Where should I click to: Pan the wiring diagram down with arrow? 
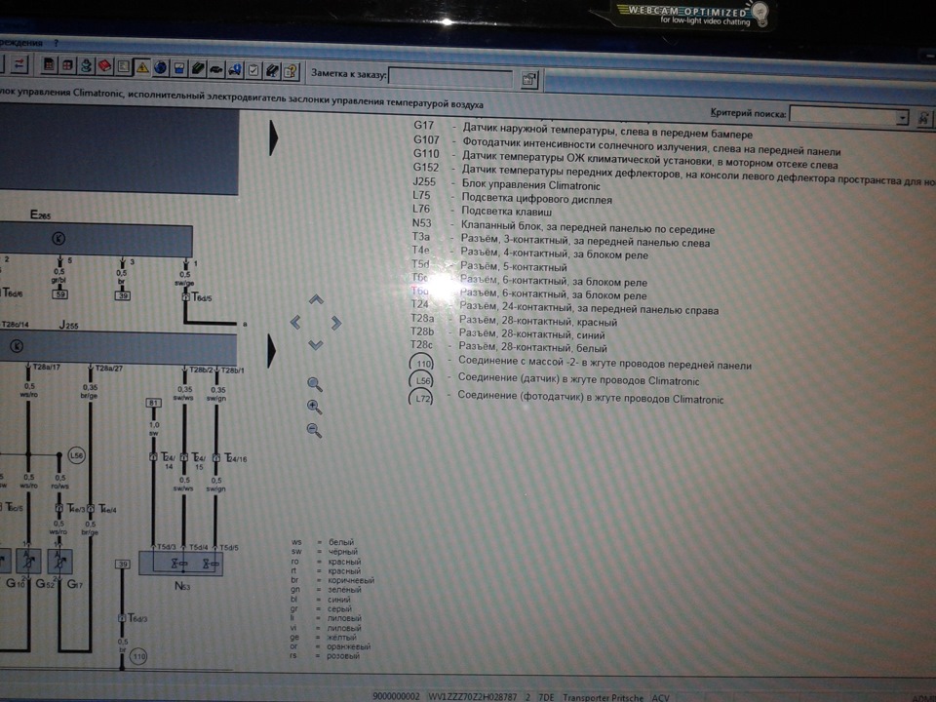coord(316,344)
